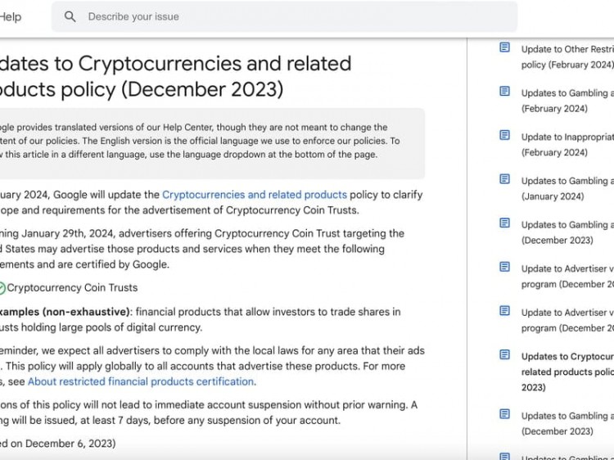Click the green checkmark beside Cryptocurrency Coin Trusts
Image resolution: width=614 pixels, height=460 pixels.
click(2, 288)
